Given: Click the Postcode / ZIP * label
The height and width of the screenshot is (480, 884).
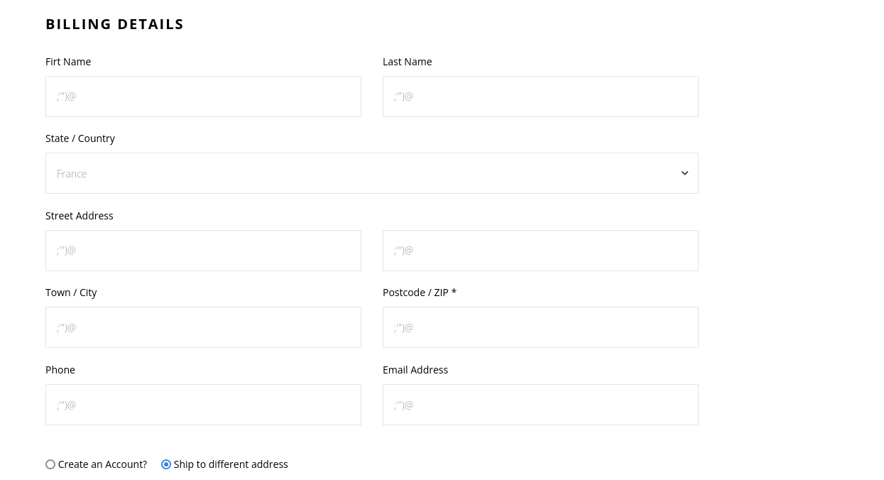Looking at the screenshot, I should pyautogui.click(x=419, y=293).
